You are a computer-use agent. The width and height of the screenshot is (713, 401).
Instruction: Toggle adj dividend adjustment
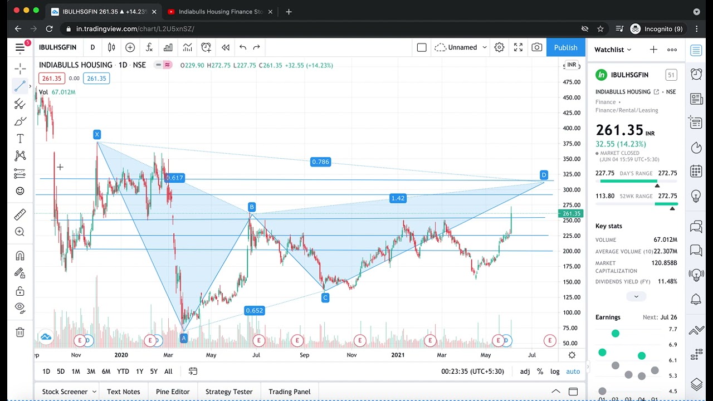[525, 371]
